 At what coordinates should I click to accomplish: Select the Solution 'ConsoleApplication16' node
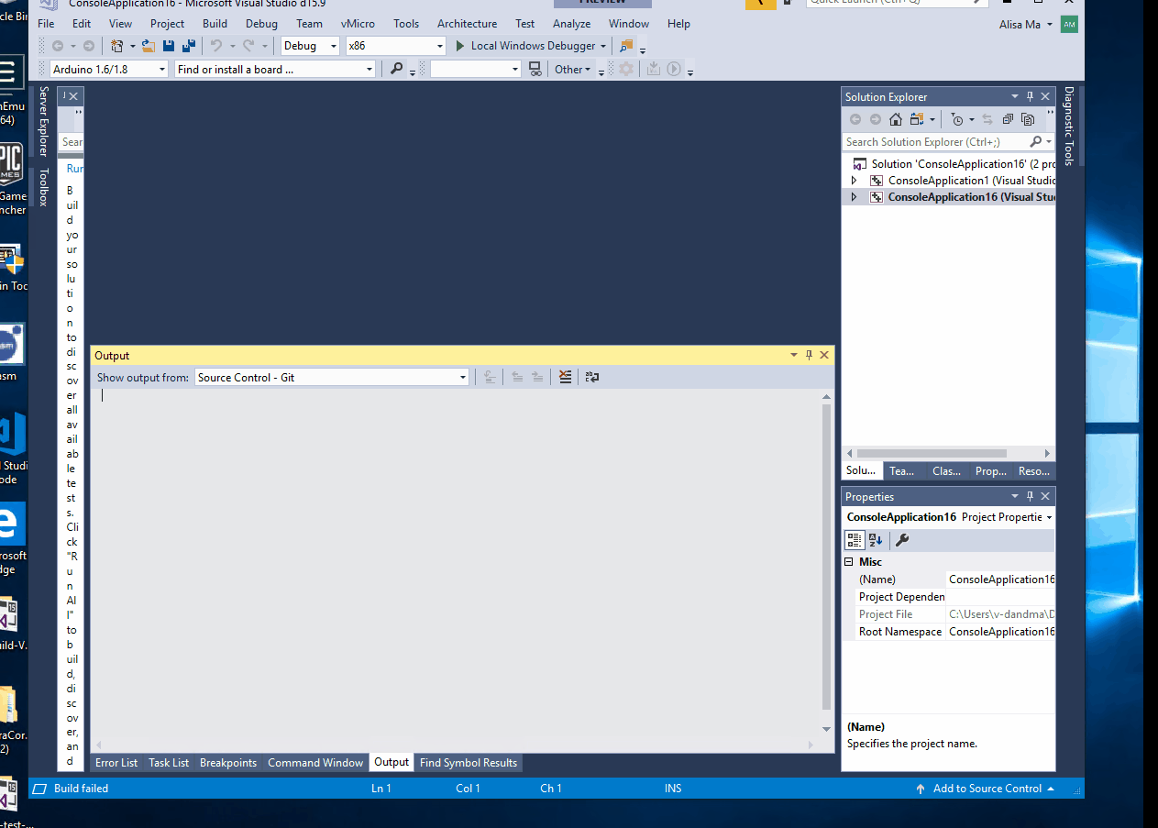click(954, 164)
